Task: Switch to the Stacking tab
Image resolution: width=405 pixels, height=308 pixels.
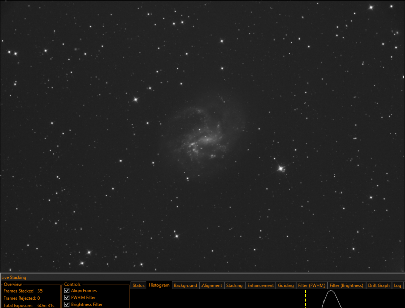Action: point(234,285)
